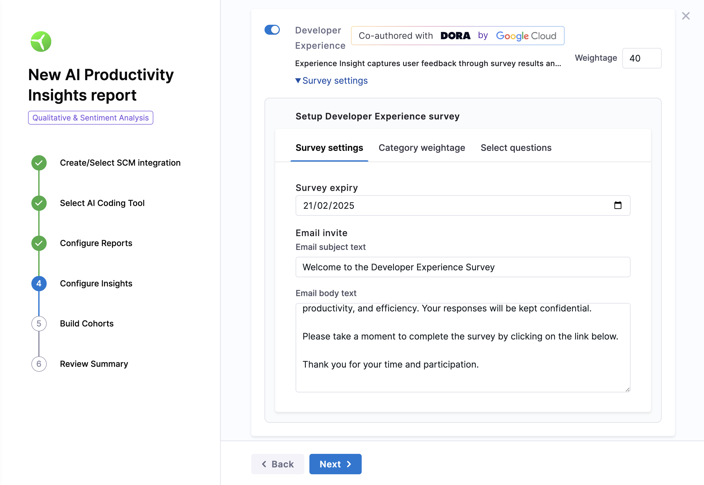This screenshot has width=704, height=485.
Task: Click the checkmark step icon for Select AI Coding Tool
Action: click(39, 203)
